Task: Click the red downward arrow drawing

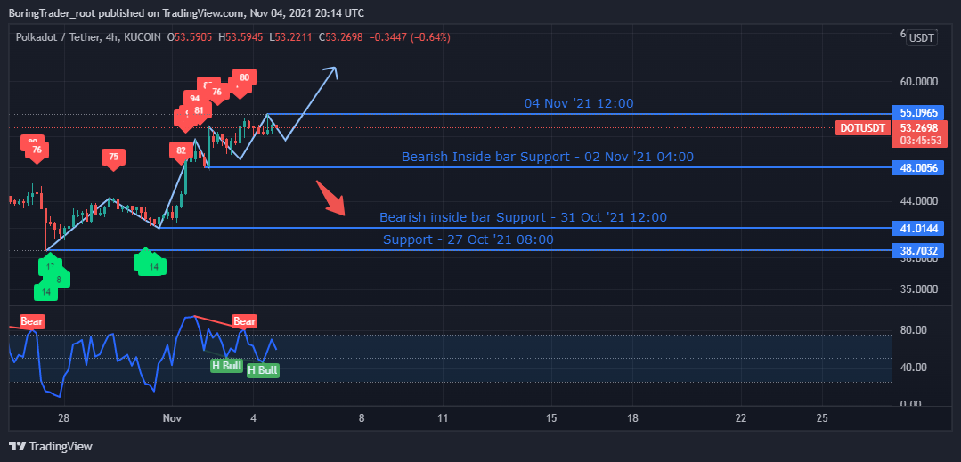Action: click(332, 199)
